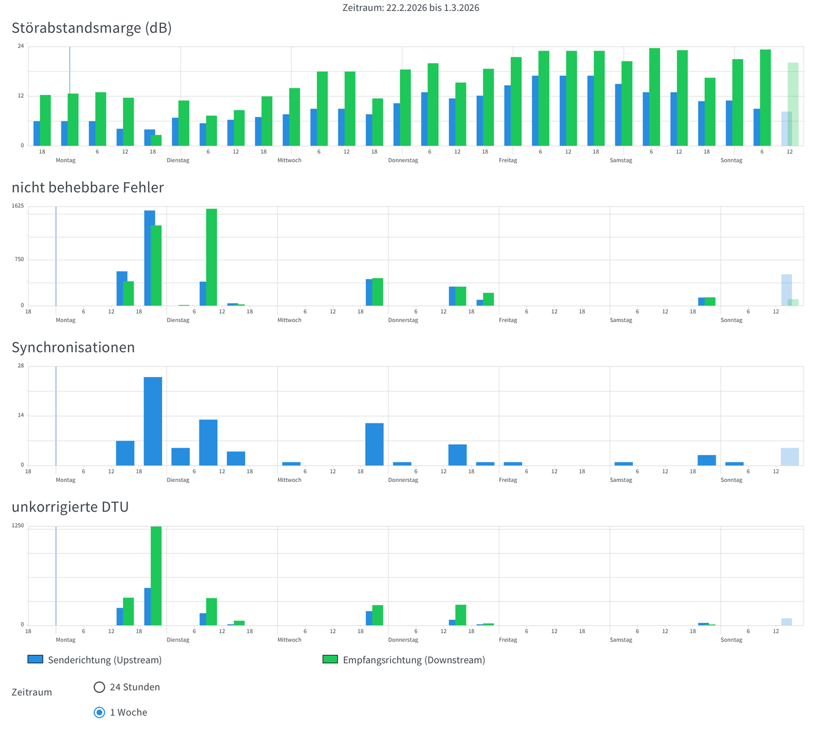The height and width of the screenshot is (732, 817).
Task: Click faded blue bar at end of unkorrigierte DTU
Action: tap(787, 622)
